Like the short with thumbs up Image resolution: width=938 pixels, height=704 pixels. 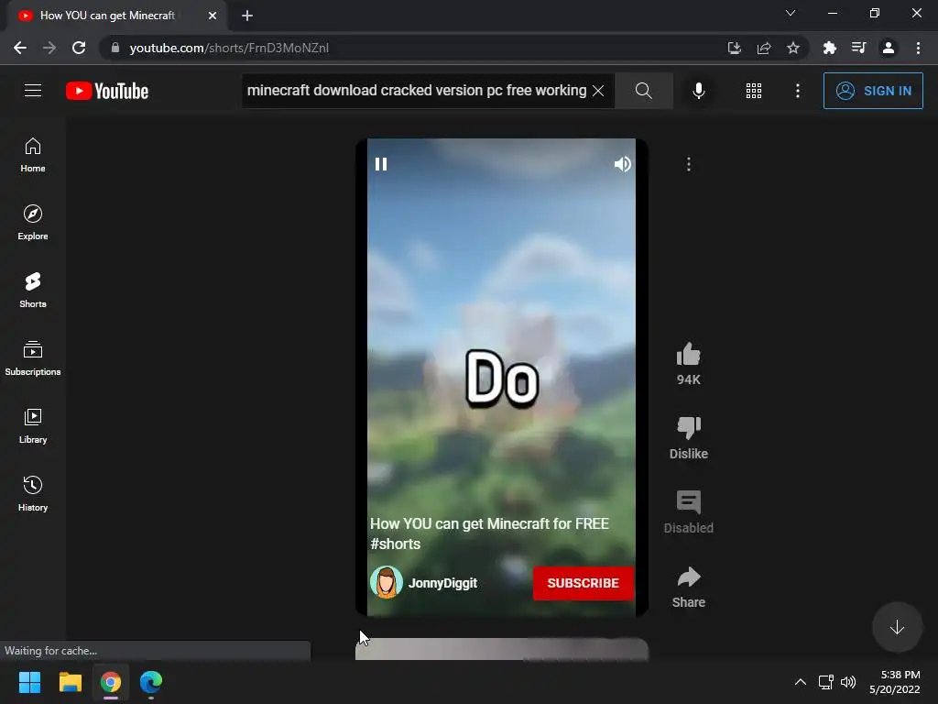tap(689, 355)
